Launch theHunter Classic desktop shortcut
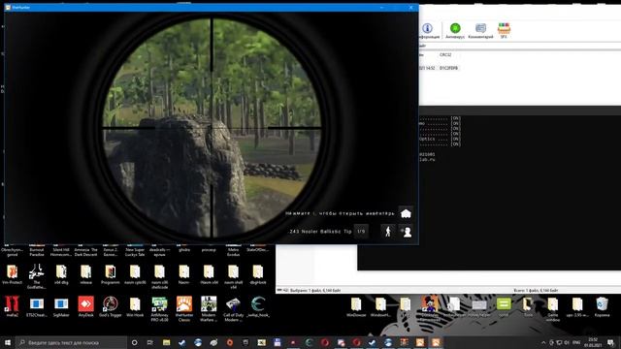The image size is (621, 349). coord(183,309)
